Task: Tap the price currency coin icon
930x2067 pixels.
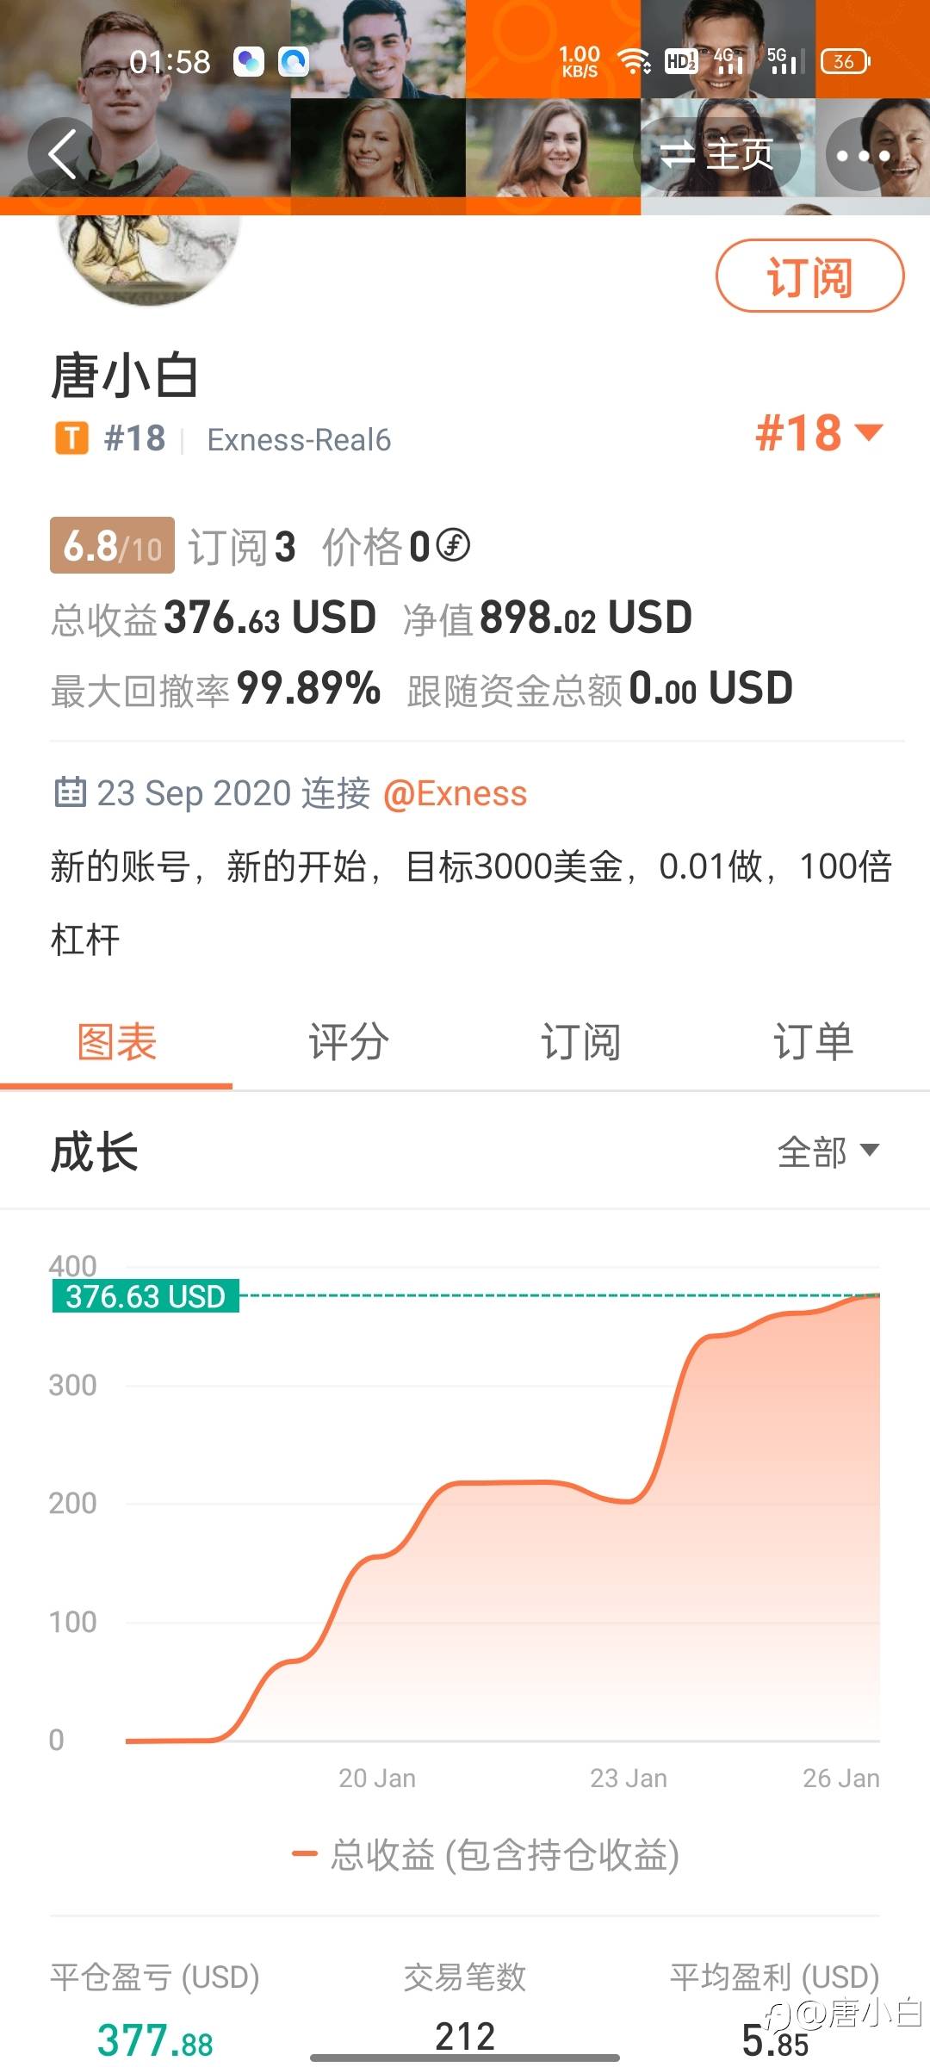Action: click(453, 545)
